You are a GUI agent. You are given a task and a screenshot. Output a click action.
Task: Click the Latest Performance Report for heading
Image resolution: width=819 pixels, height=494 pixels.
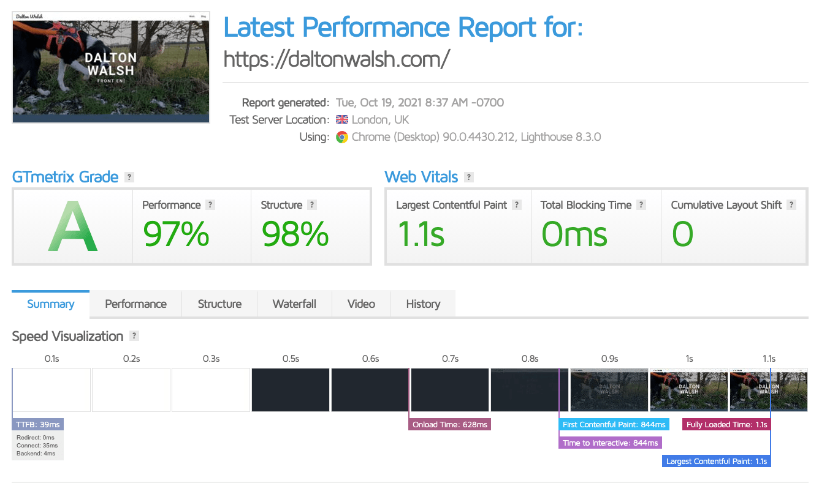tap(403, 27)
